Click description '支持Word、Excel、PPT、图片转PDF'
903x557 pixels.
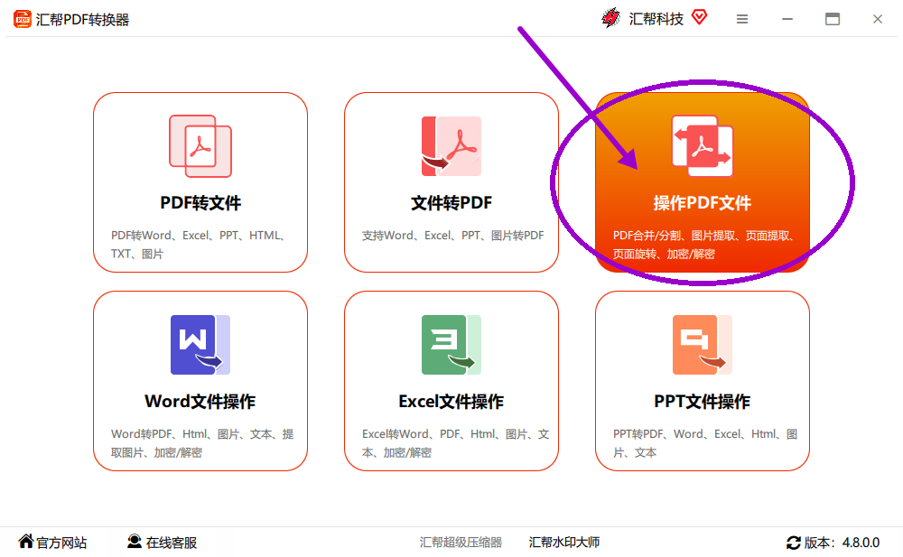452,236
